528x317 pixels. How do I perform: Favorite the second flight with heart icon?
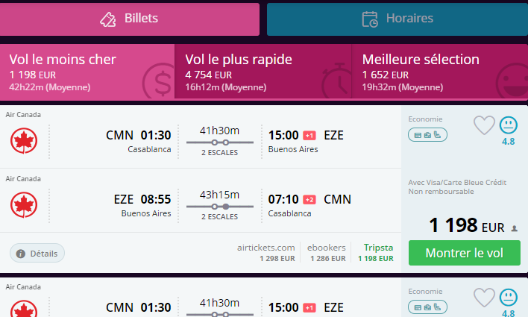(484, 297)
